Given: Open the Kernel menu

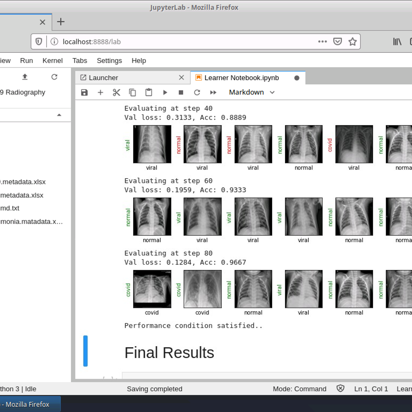Looking at the screenshot, I should (x=53, y=60).
